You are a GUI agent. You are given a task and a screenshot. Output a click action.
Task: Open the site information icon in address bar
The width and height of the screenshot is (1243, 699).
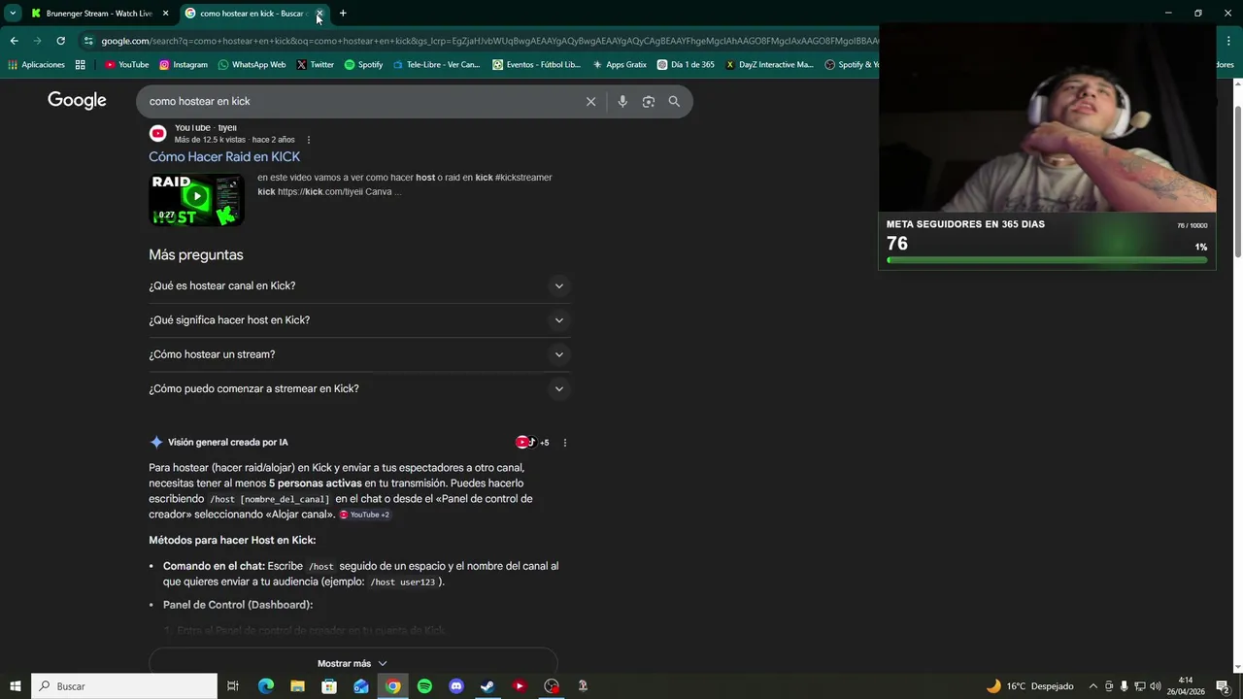pyautogui.click(x=88, y=41)
